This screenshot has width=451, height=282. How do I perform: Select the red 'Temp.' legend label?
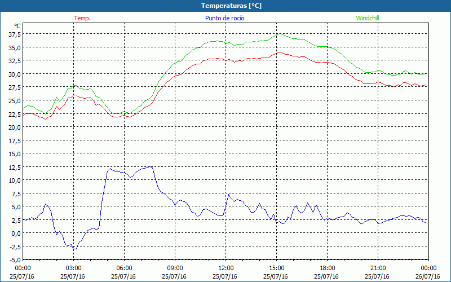pyautogui.click(x=82, y=18)
